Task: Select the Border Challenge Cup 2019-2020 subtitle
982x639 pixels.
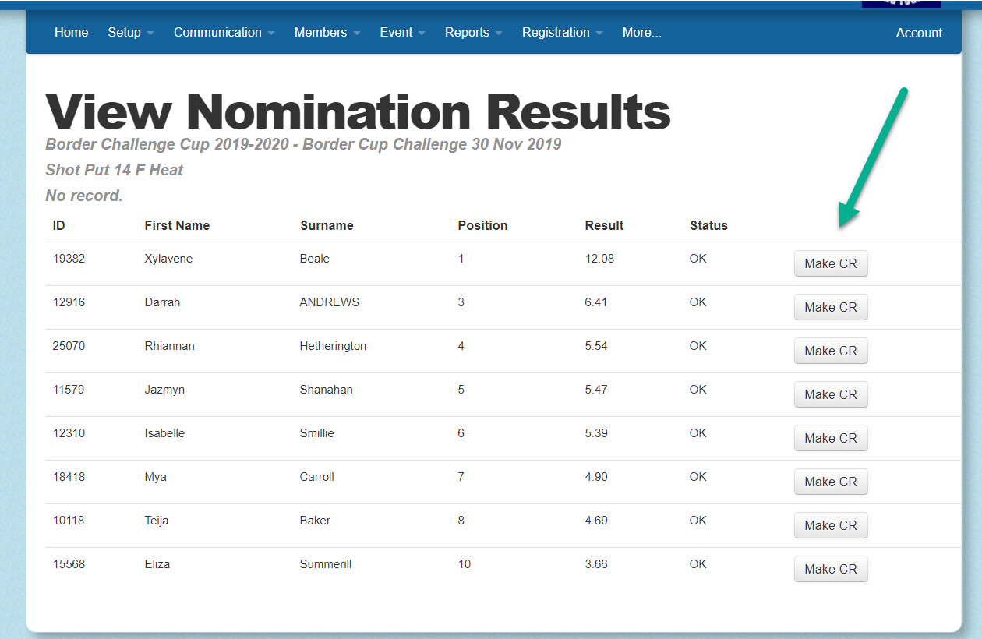Action: pos(303,144)
